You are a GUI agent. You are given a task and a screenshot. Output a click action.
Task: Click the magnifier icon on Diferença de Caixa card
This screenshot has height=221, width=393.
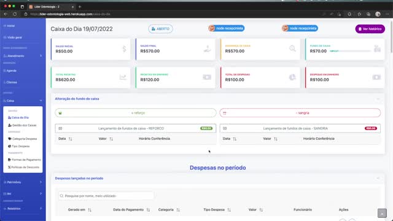point(292,48)
